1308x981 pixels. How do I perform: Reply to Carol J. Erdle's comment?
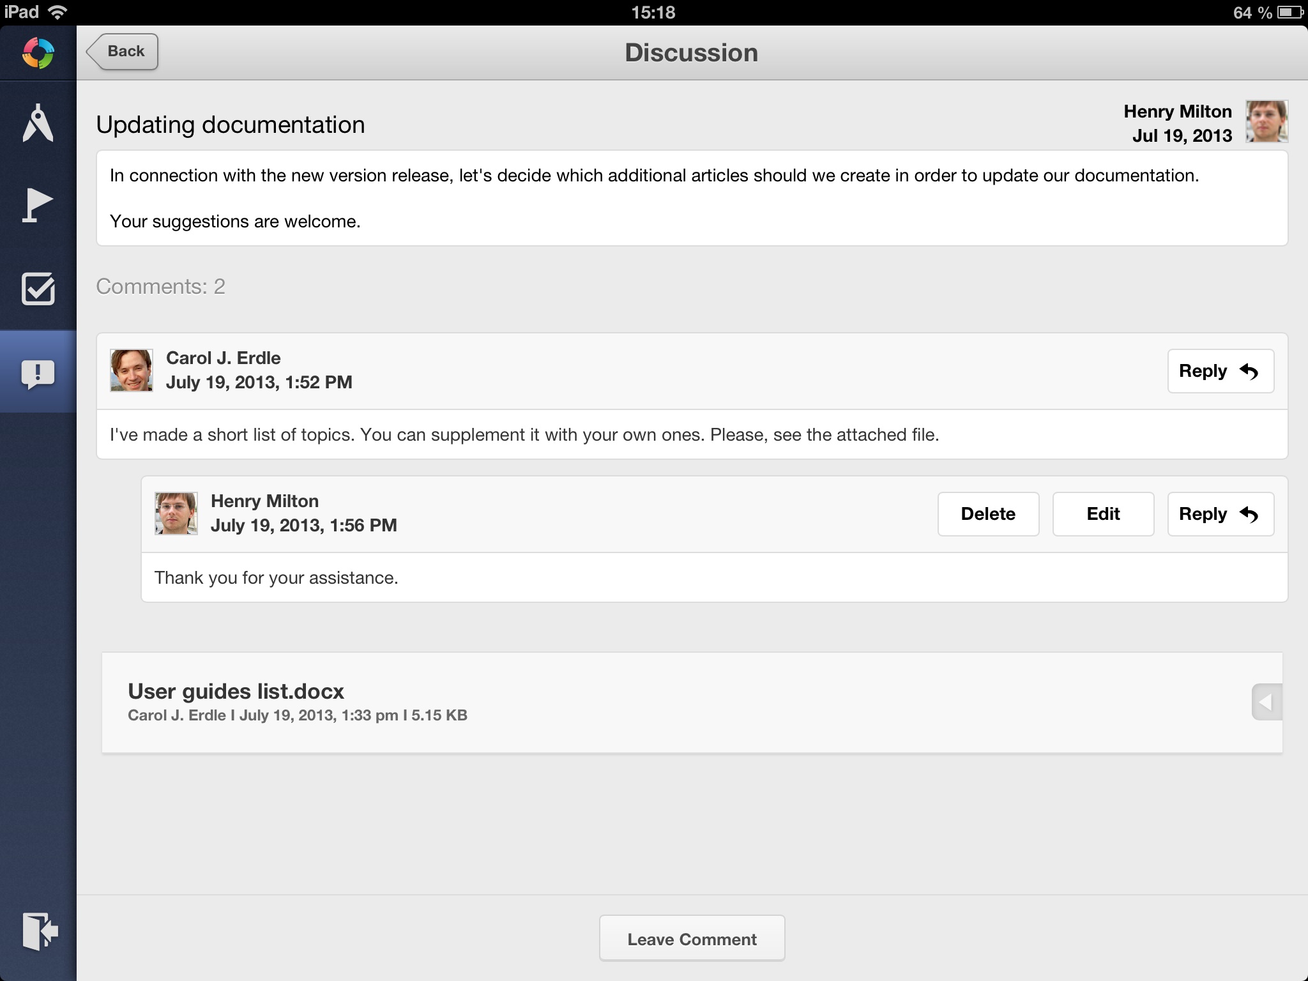pos(1220,371)
